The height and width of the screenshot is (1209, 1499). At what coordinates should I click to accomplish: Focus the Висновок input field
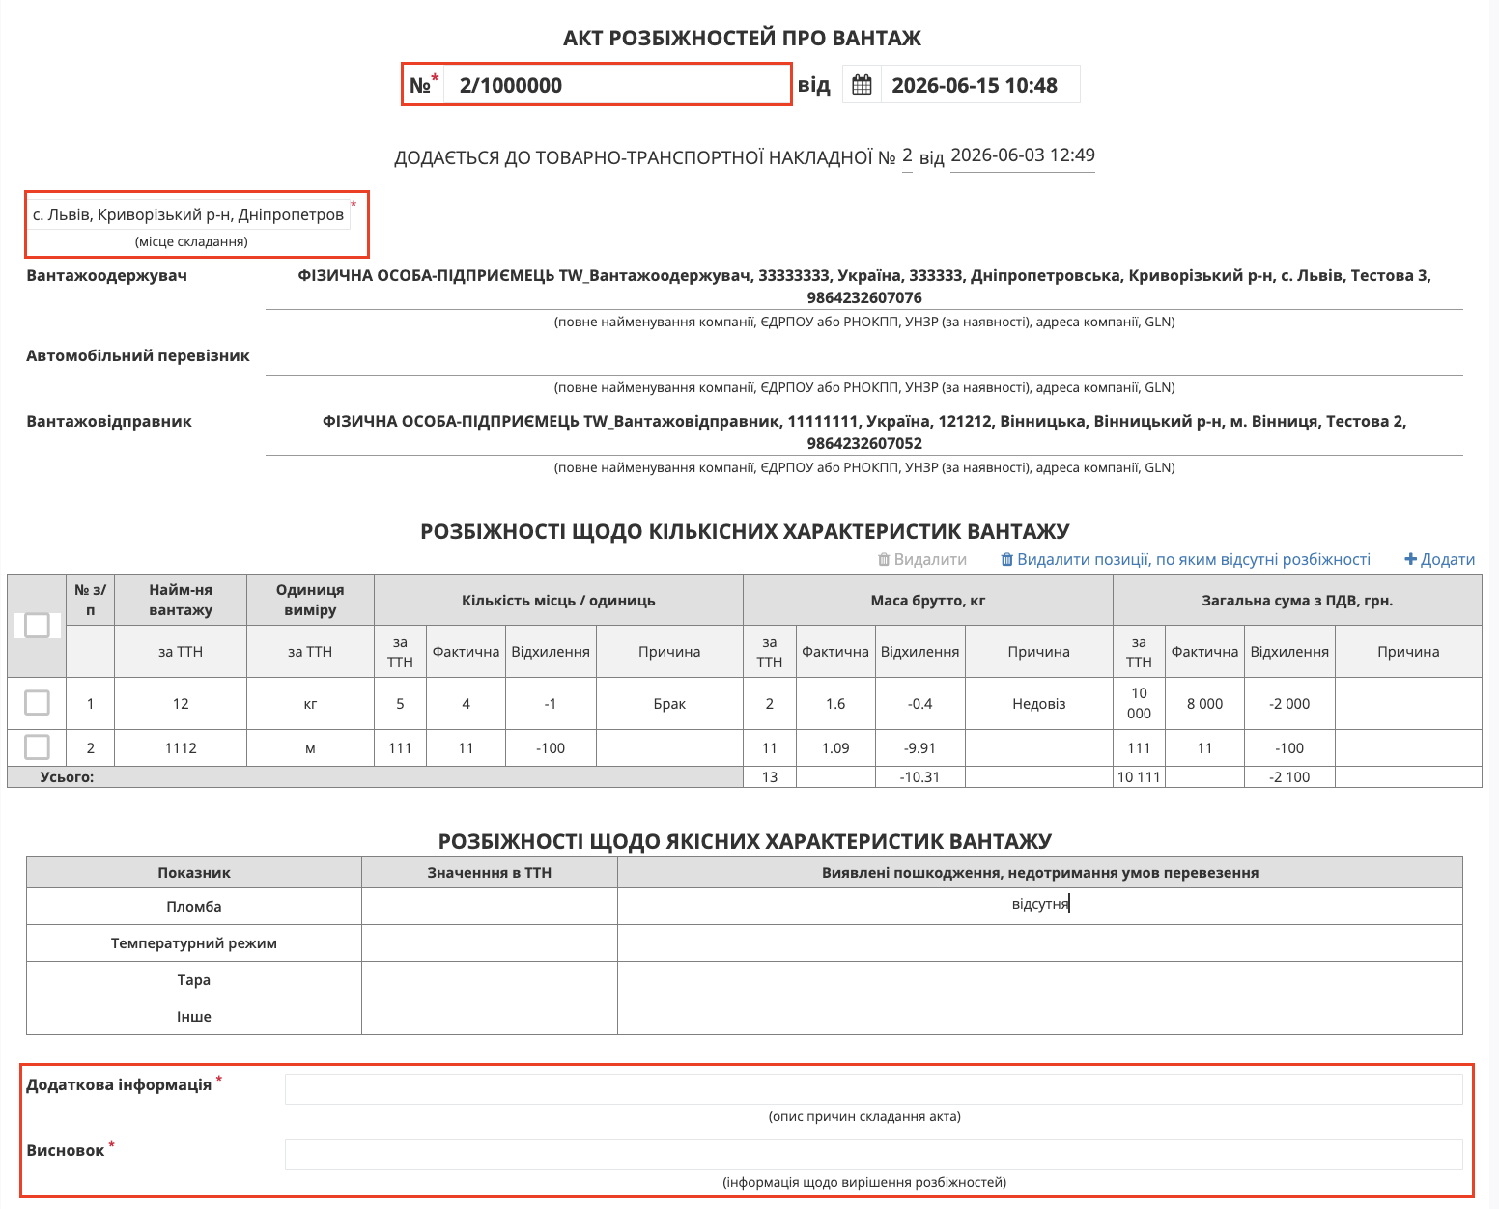click(x=873, y=1155)
